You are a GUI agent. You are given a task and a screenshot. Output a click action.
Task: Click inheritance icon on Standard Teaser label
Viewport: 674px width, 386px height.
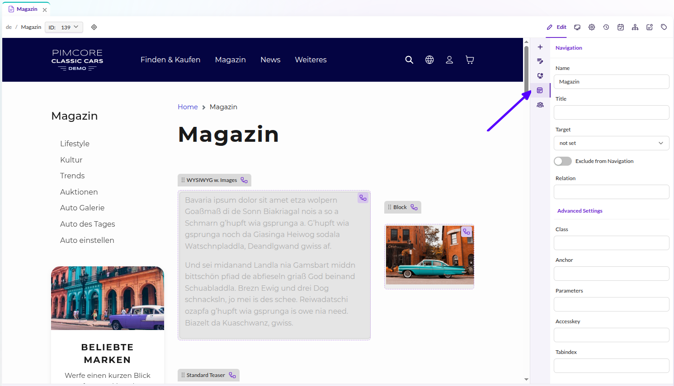pos(232,375)
